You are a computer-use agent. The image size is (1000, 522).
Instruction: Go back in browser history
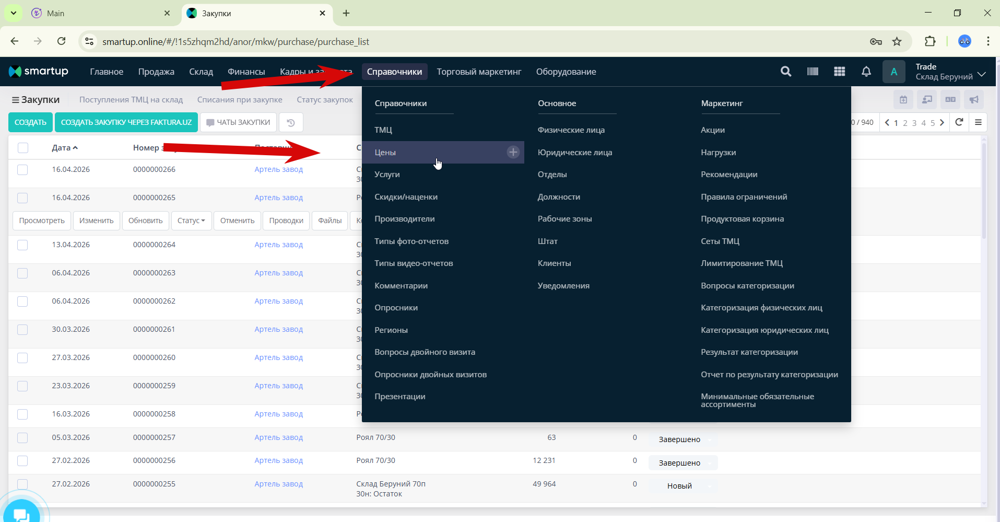point(15,41)
